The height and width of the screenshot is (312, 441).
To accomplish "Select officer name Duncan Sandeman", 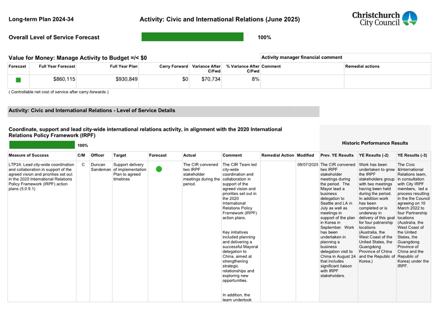I will click(101, 166).
